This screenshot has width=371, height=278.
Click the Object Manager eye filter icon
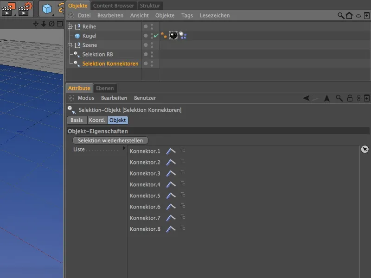pyautogui.click(x=358, y=16)
